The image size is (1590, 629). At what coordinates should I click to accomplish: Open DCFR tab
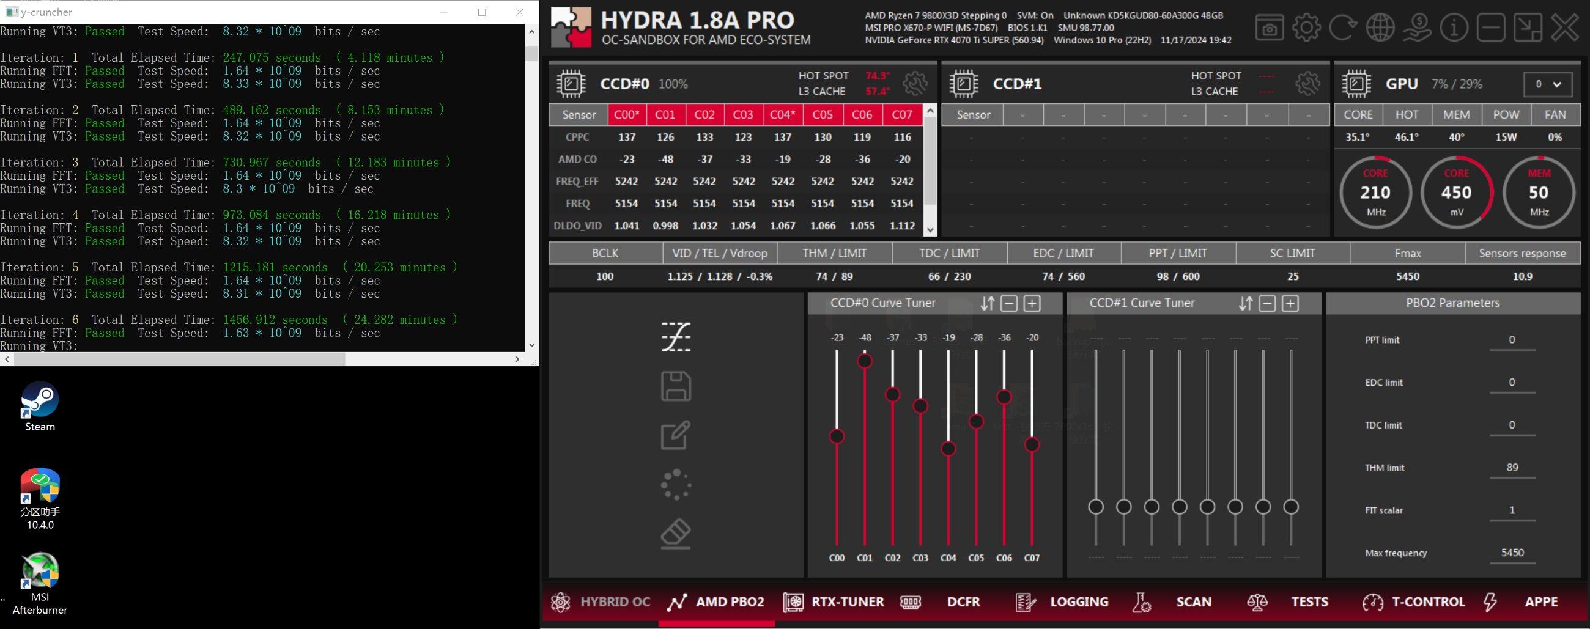coord(940,602)
